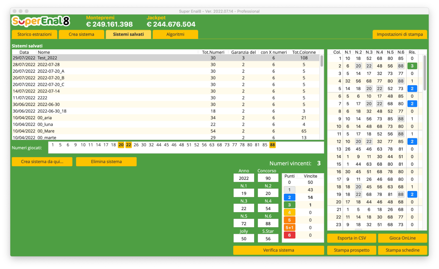
Task: Switch to Storico estrazioni tab
Action: point(34,34)
